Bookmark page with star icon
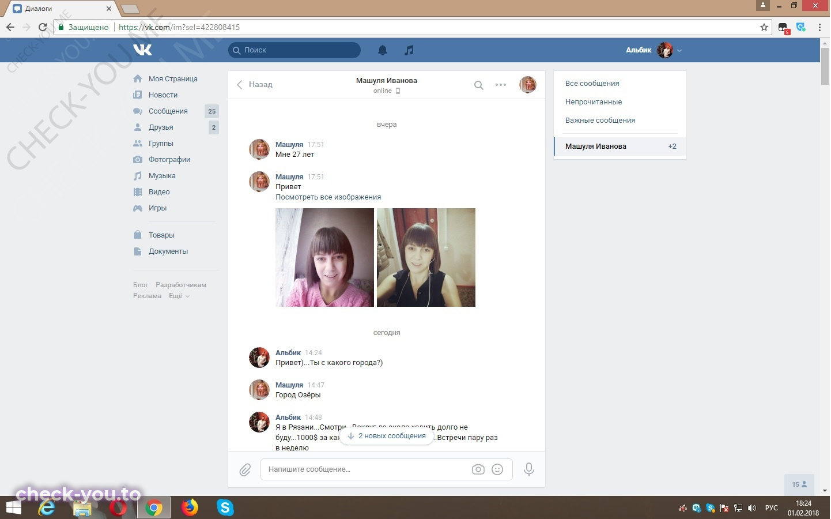831x519 pixels. pyautogui.click(x=764, y=27)
